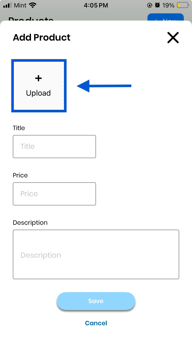Tap the 4:05 PM clock
This screenshot has height=343, width=192.
(96, 5)
